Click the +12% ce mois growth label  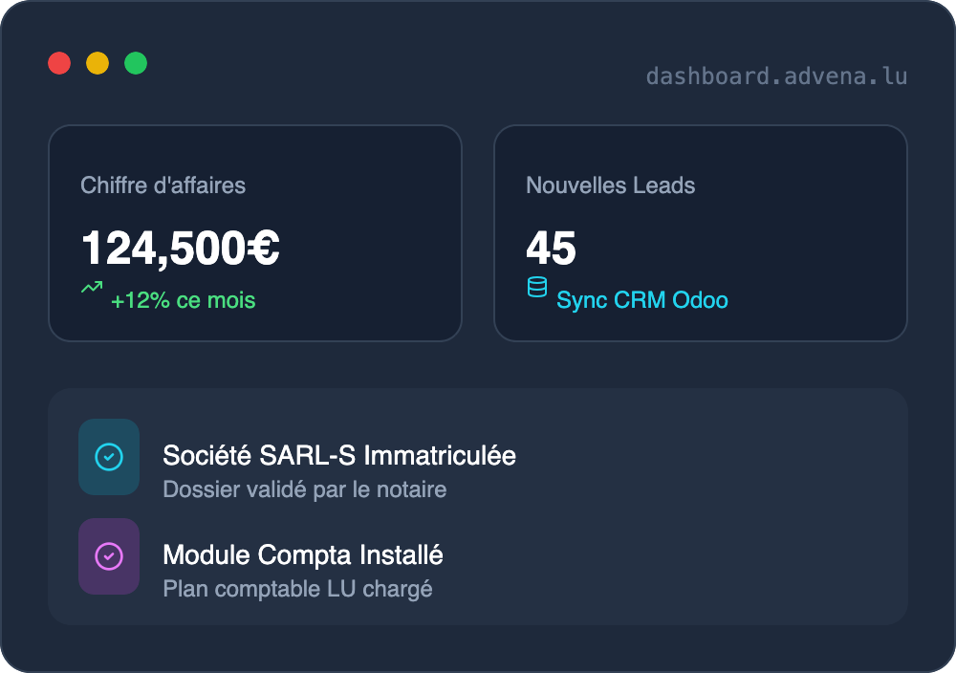[184, 300]
